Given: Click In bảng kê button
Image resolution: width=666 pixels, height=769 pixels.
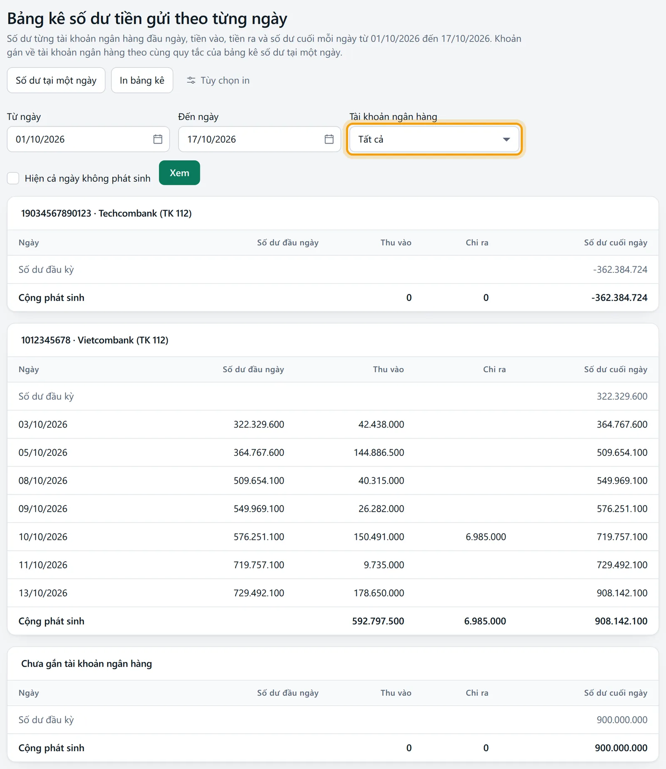Looking at the screenshot, I should point(142,80).
